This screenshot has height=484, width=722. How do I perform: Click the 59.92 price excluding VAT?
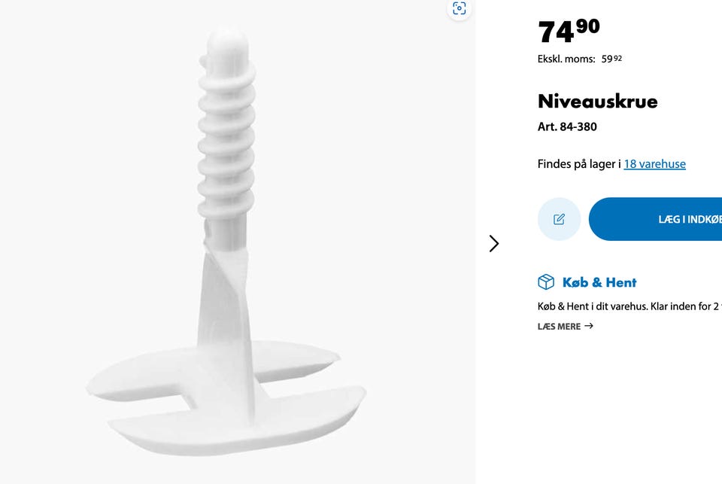(x=611, y=59)
